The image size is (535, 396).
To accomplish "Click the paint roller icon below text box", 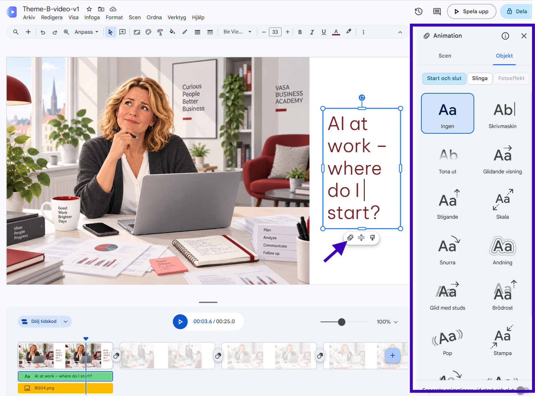I will (x=372, y=238).
